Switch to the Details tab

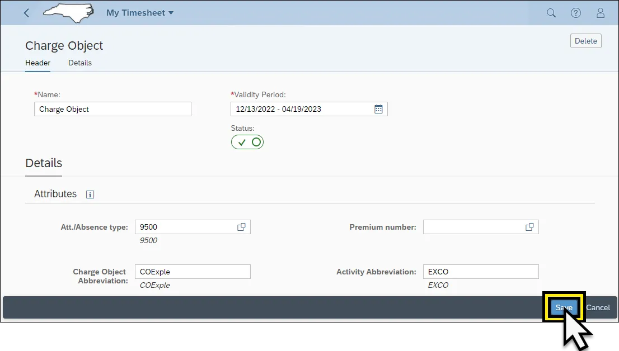(x=79, y=63)
